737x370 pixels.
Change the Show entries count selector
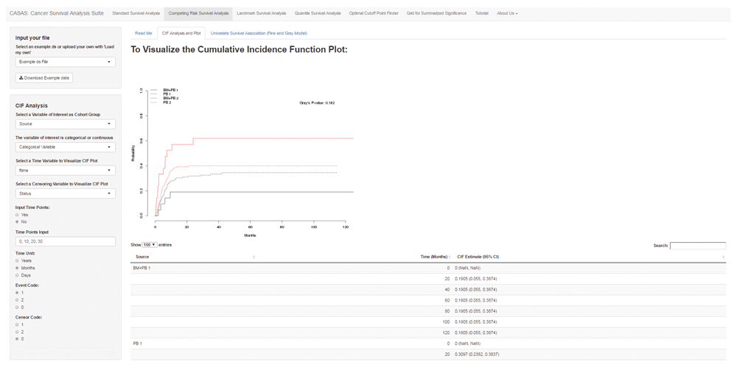(149, 245)
